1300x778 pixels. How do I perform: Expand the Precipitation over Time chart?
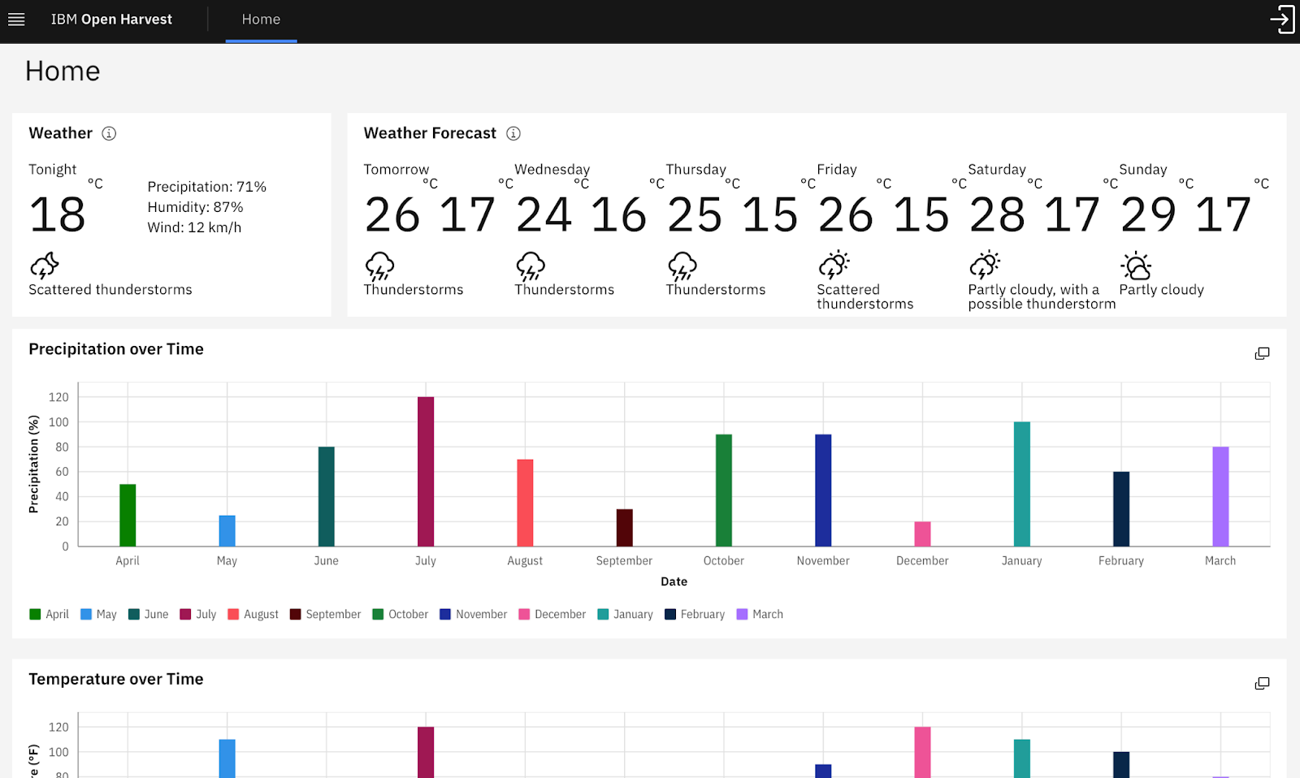click(1262, 353)
